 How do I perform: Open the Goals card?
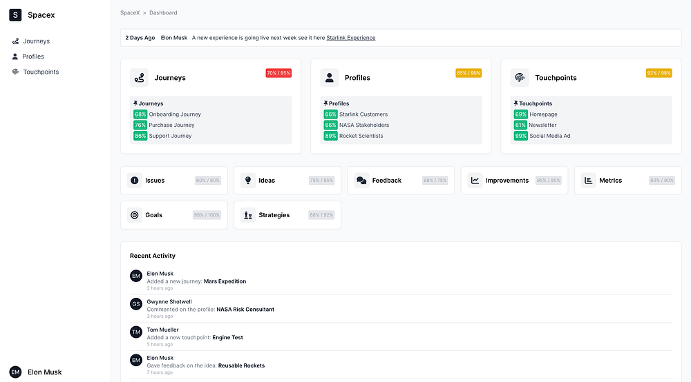click(x=174, y=215)
